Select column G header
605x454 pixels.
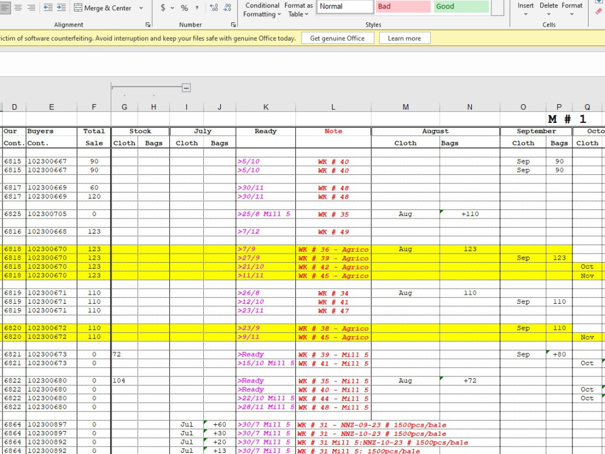click(124, 107)
